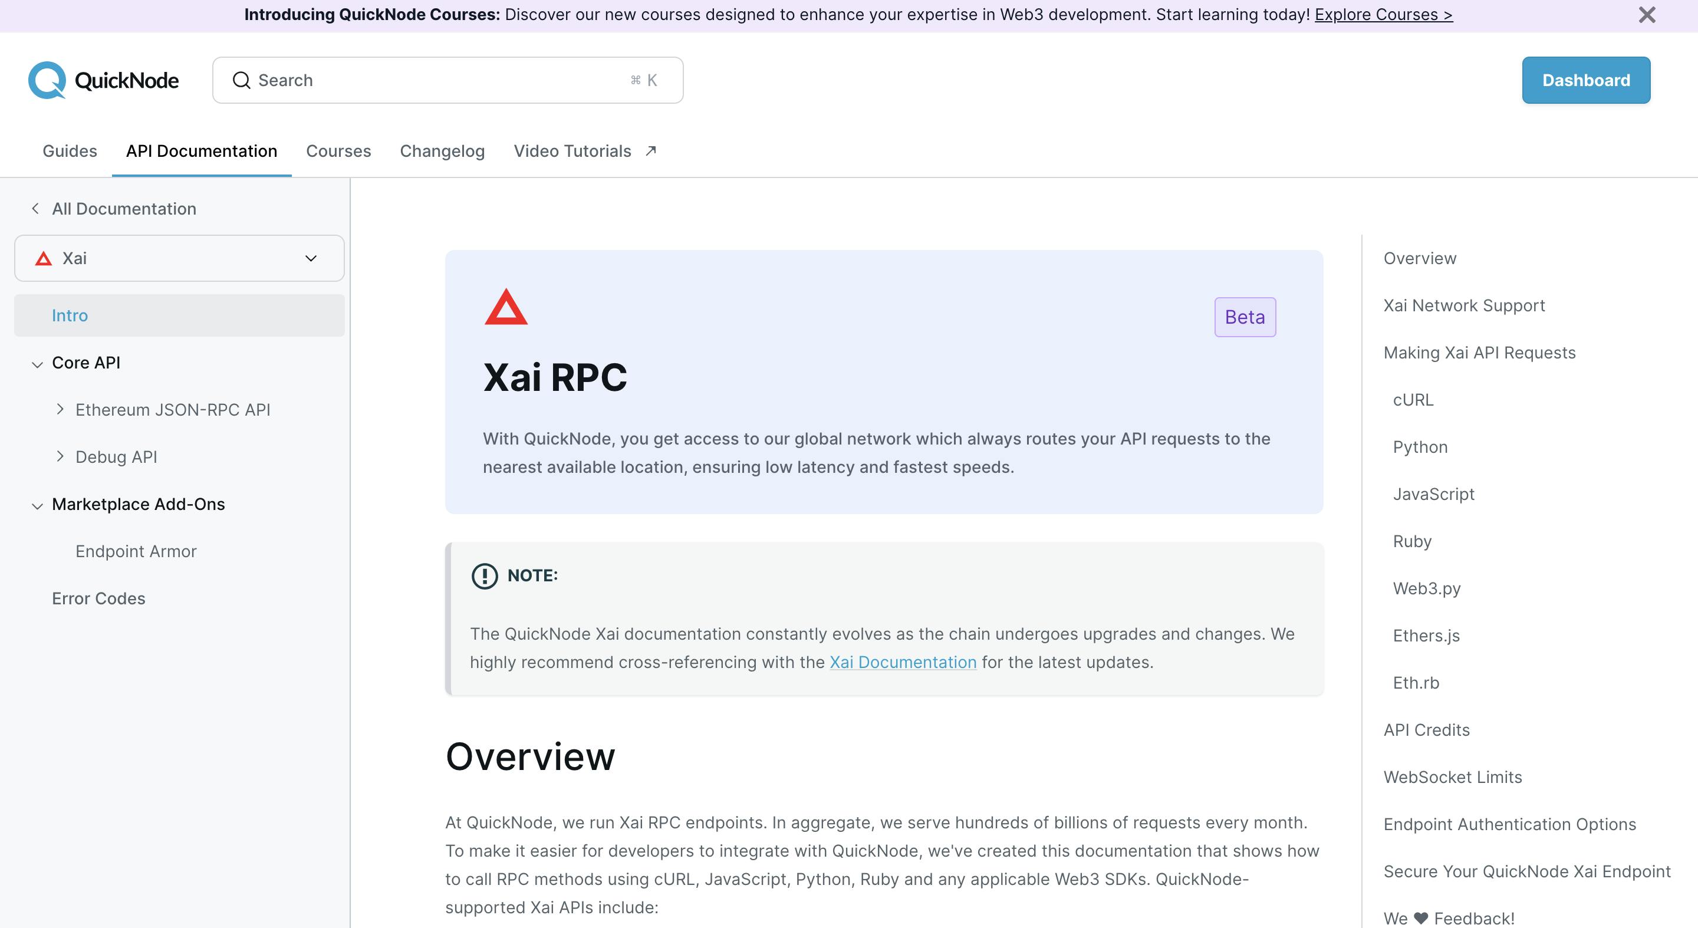Jump to Eth.rb section
Screen dimensions: 1698x928
coord(1416,683)
